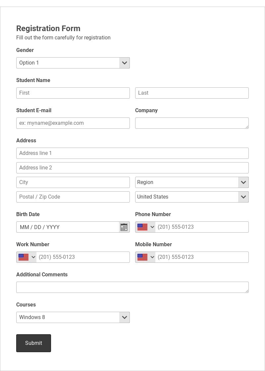265x371 pixels.
Task: Open the Mobile Number country flag selector
Action: pyautogui.click(x=146, y=257)
